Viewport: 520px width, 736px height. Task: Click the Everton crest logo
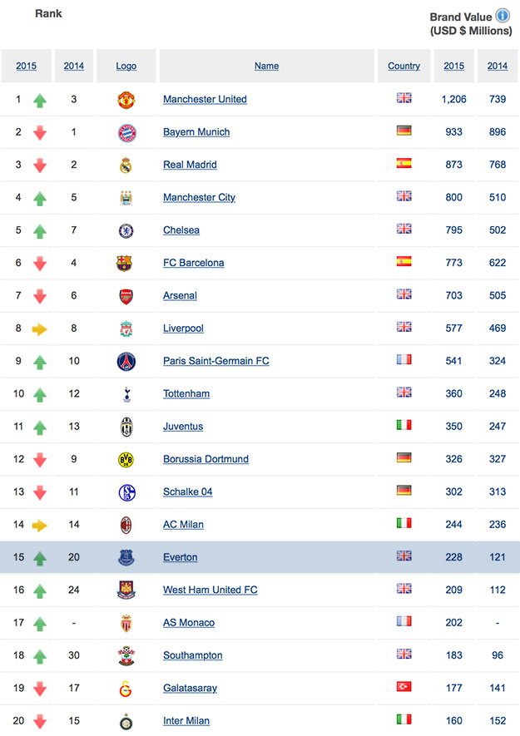[126, 558]
